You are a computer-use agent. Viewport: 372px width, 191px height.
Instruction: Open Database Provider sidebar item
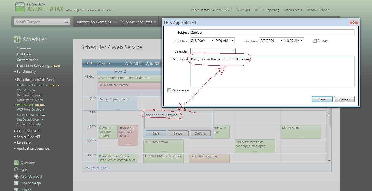[30, 95]
